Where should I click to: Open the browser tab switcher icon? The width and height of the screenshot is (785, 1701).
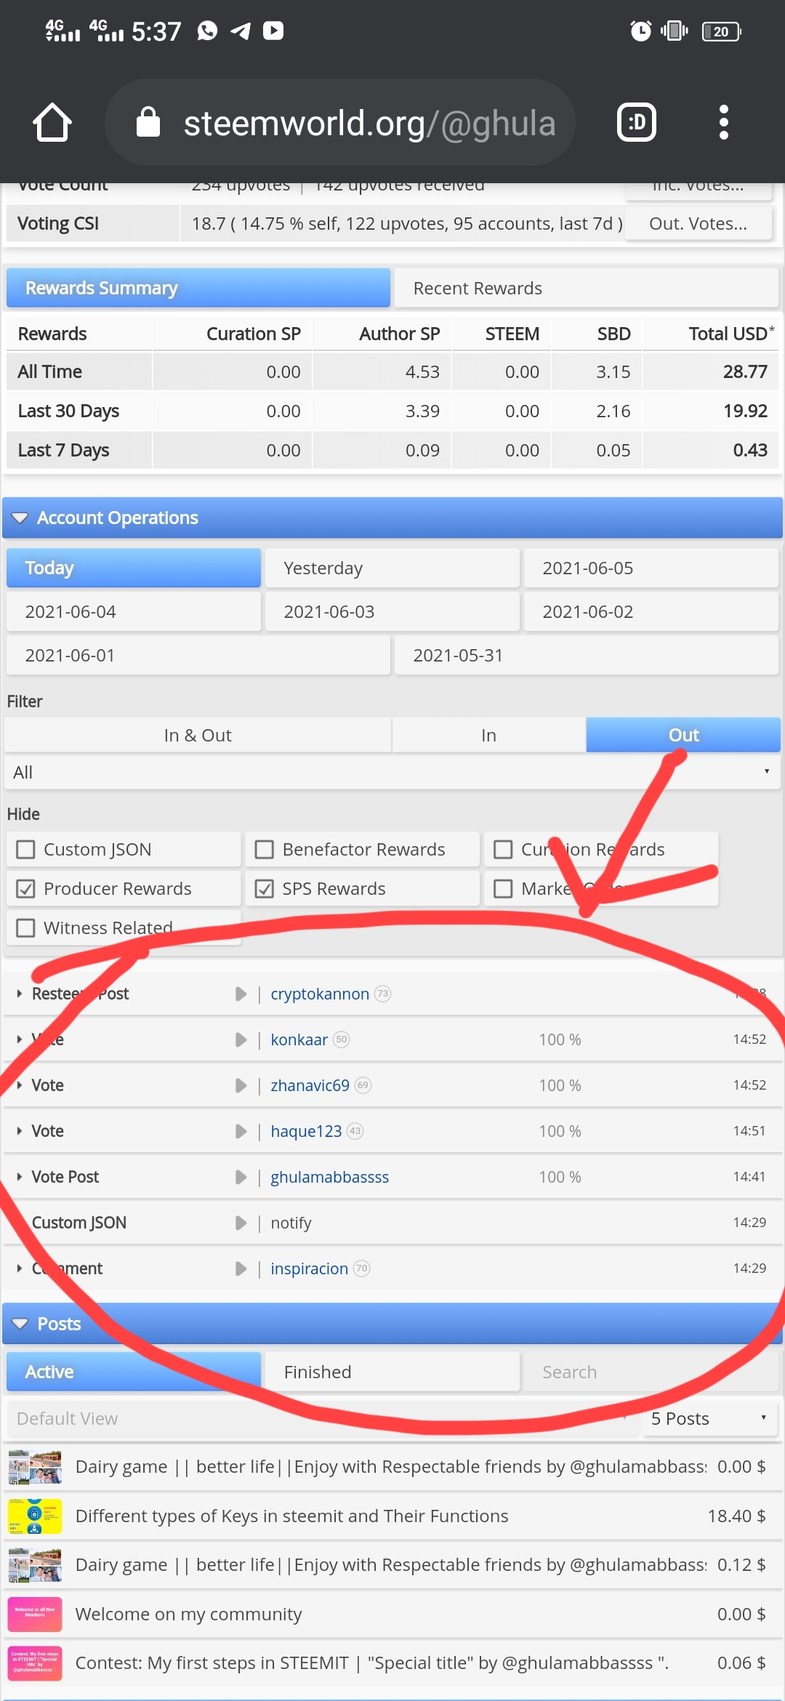(x=637, y=122)
